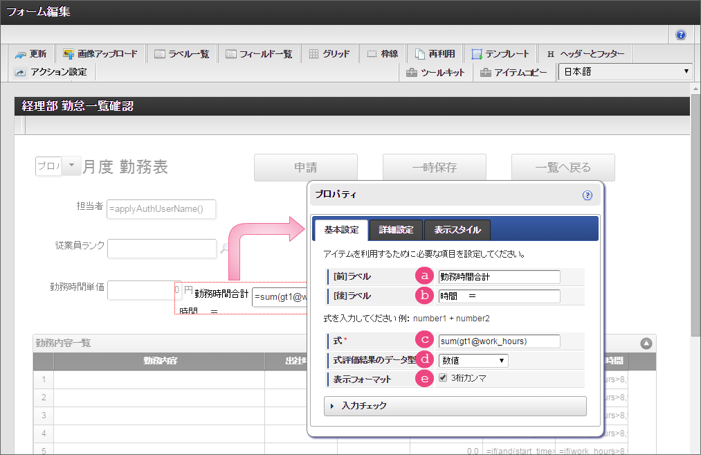Click the 申請 button

pyautogui.click(x=305, y=168)
